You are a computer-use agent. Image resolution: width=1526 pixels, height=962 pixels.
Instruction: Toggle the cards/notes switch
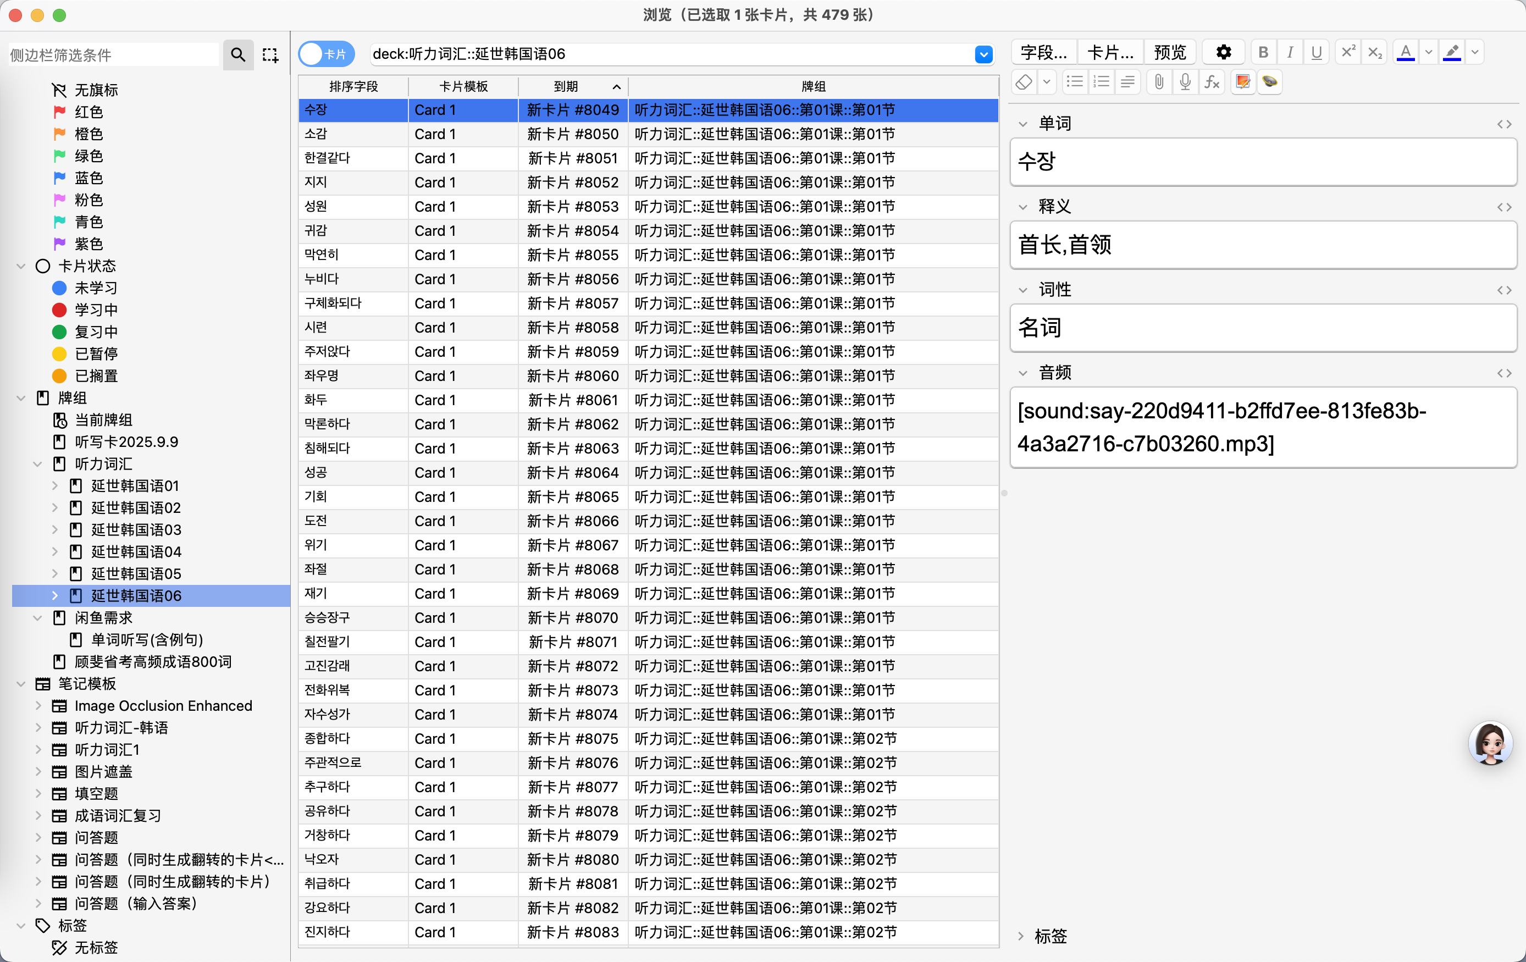(326, 54)
